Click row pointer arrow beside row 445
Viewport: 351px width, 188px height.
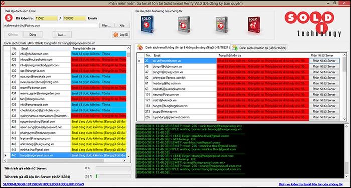[5, 155]
